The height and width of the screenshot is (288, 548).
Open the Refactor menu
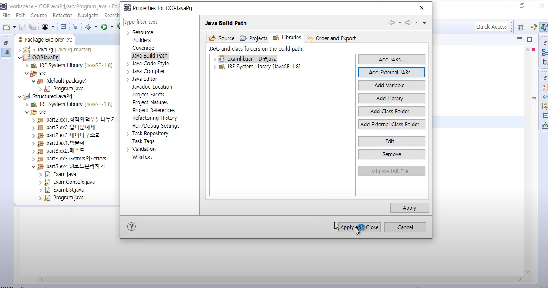(x=62, y=15)
